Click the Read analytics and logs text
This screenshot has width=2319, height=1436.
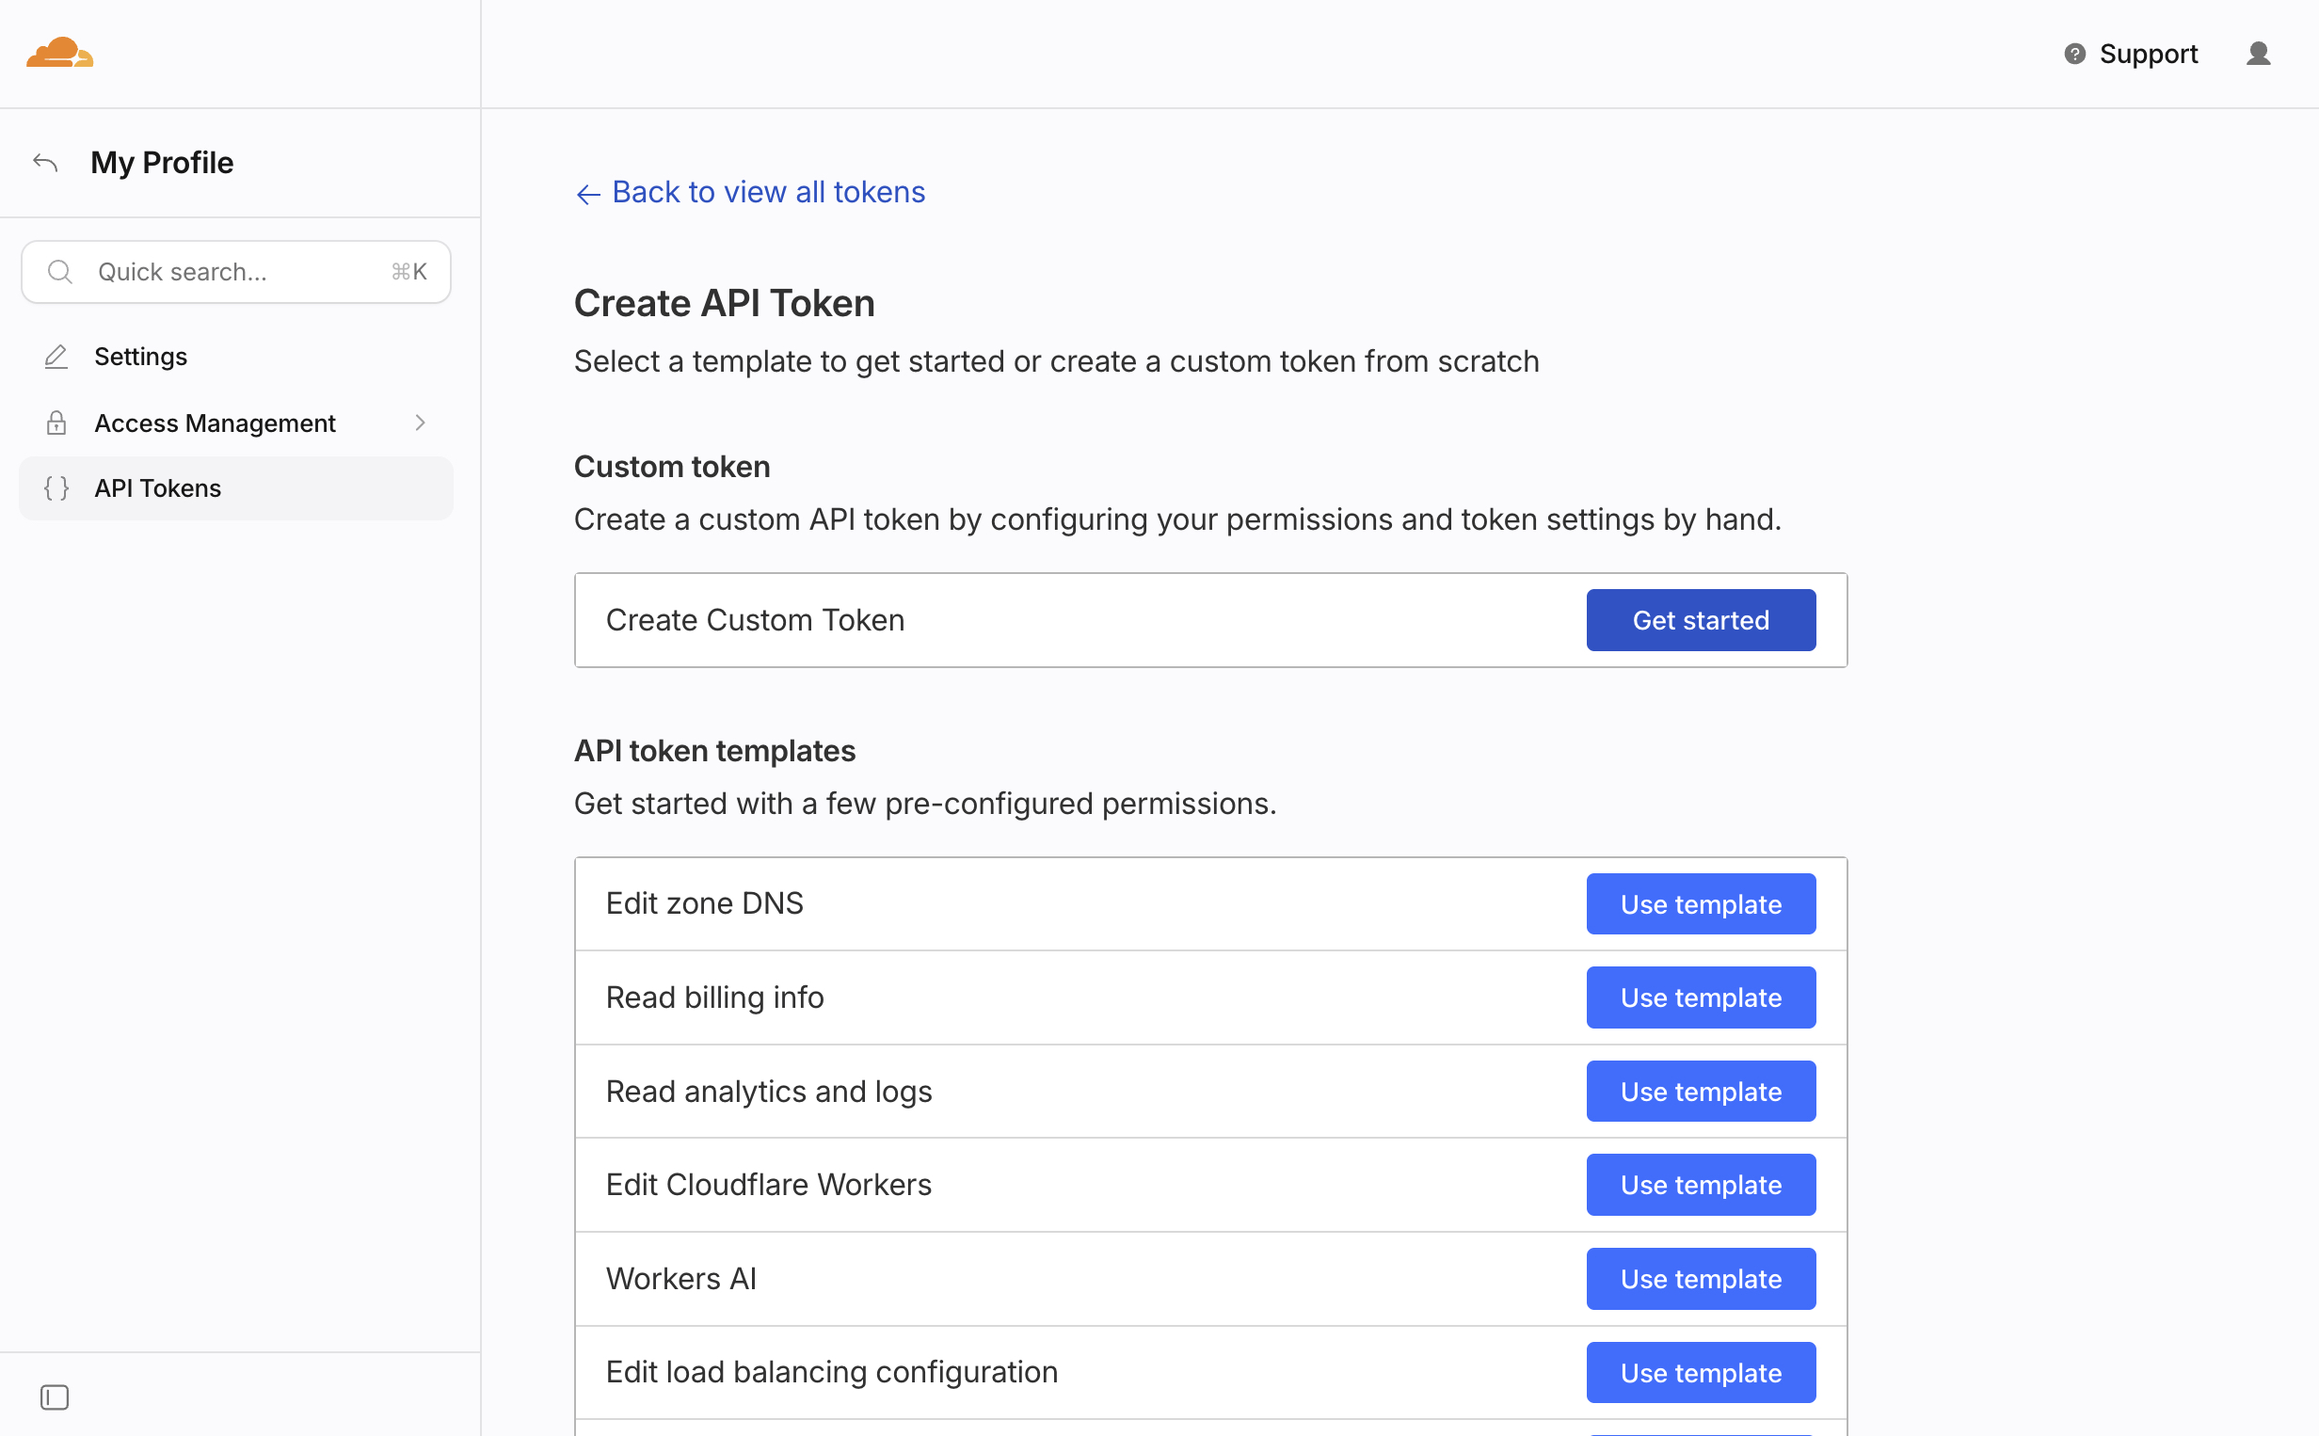pos(769,1092)
